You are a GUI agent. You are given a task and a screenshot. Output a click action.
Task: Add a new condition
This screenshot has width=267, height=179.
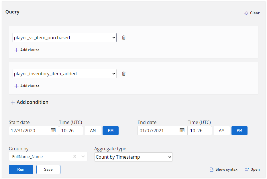coord(30,102)
